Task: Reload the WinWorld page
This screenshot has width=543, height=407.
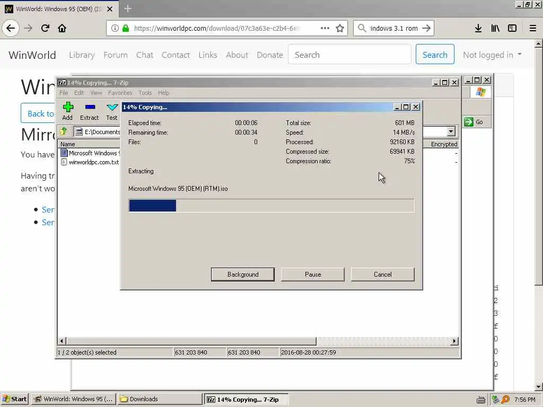Action: pos(45,28)
